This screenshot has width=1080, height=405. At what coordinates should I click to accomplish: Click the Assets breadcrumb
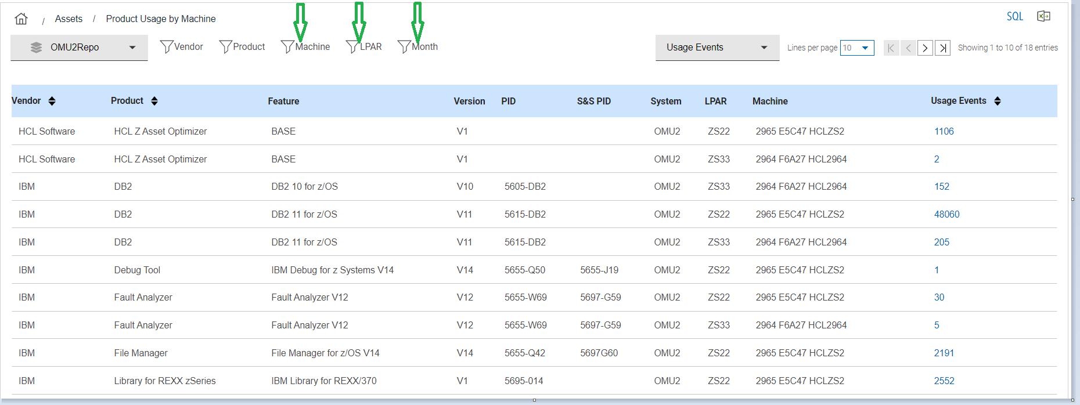[69, 19]
